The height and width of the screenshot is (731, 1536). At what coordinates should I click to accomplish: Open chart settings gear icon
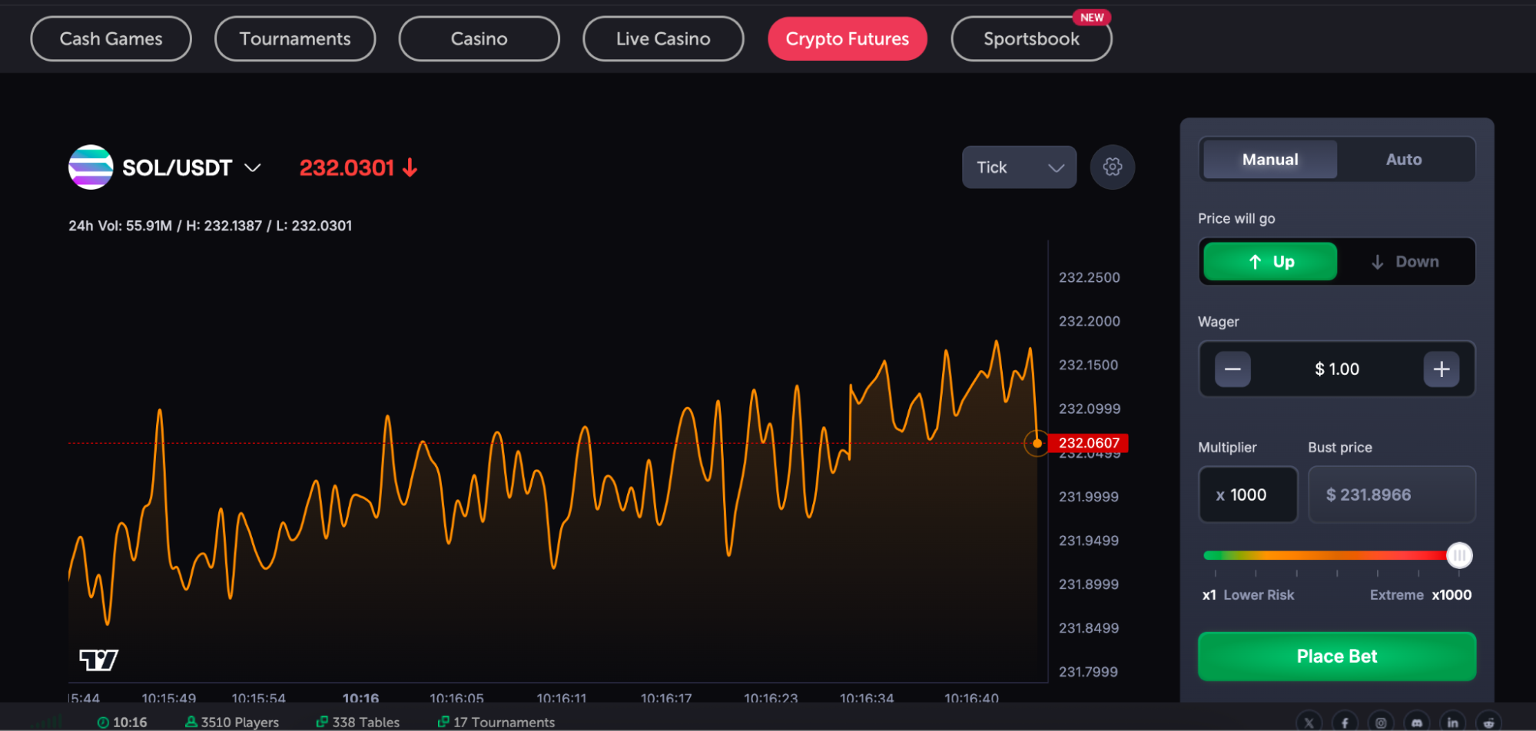pyautogui.click(x=1112, y=167)
